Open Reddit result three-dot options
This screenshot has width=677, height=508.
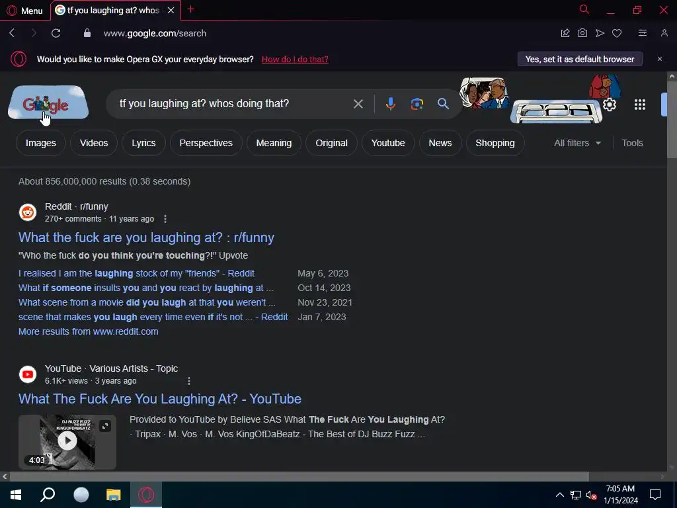(165, 219)
